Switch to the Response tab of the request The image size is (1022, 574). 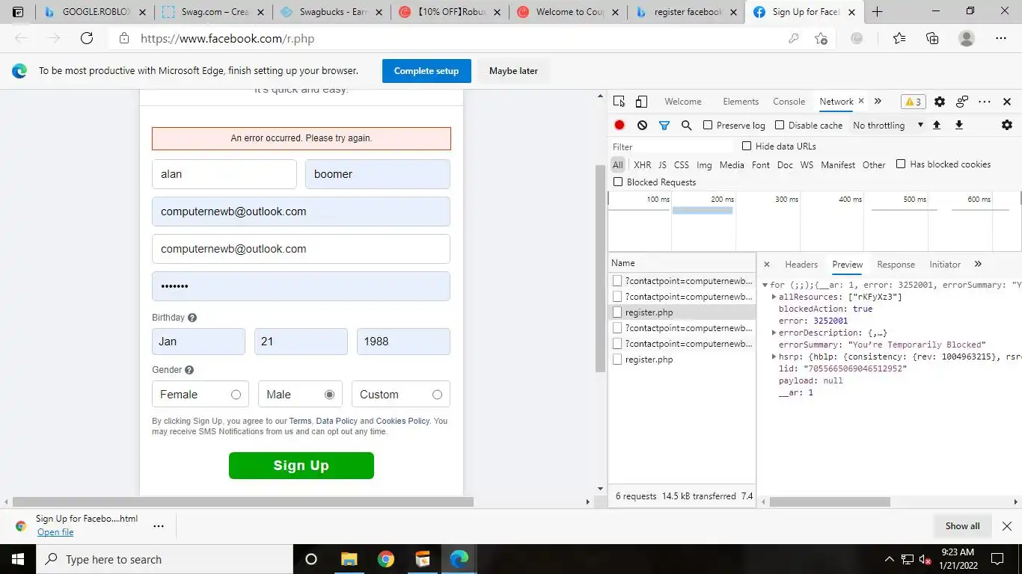(896, 265)
